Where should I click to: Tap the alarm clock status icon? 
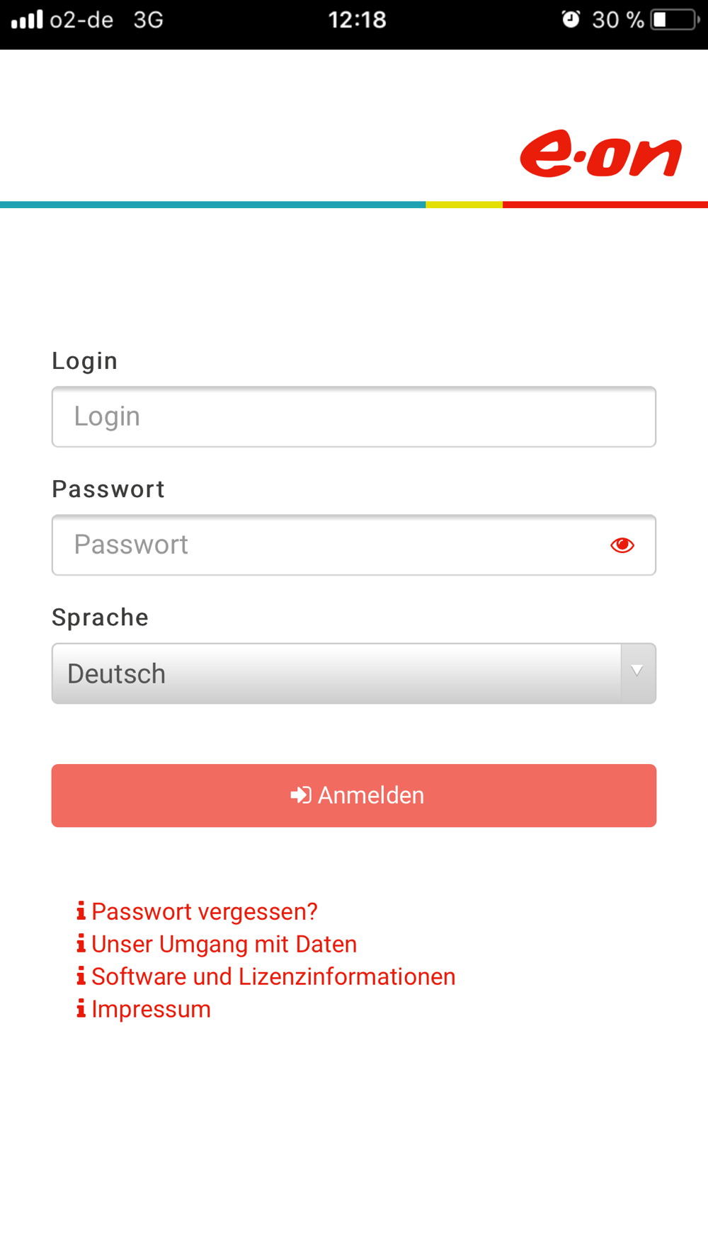click(x=571, y=19)
